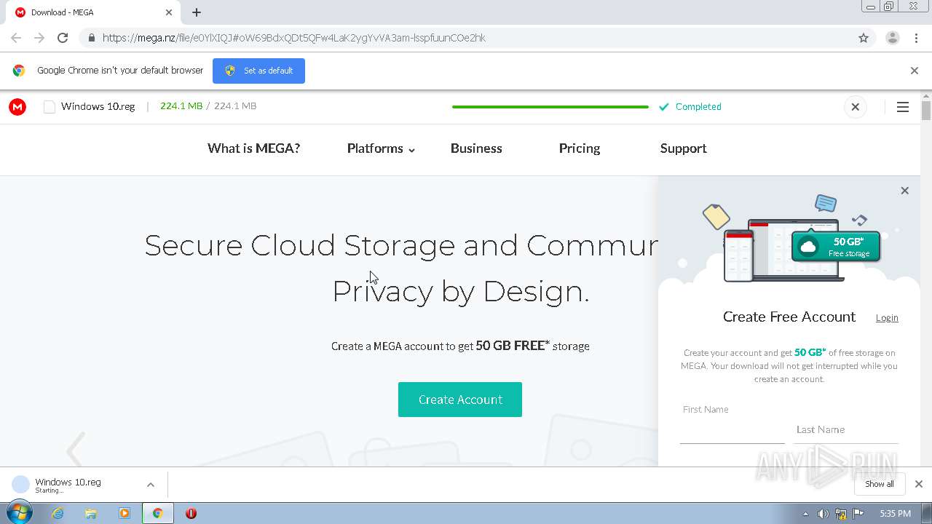
Task: Close the Create Free Account panel
Action: pos(904,191)
